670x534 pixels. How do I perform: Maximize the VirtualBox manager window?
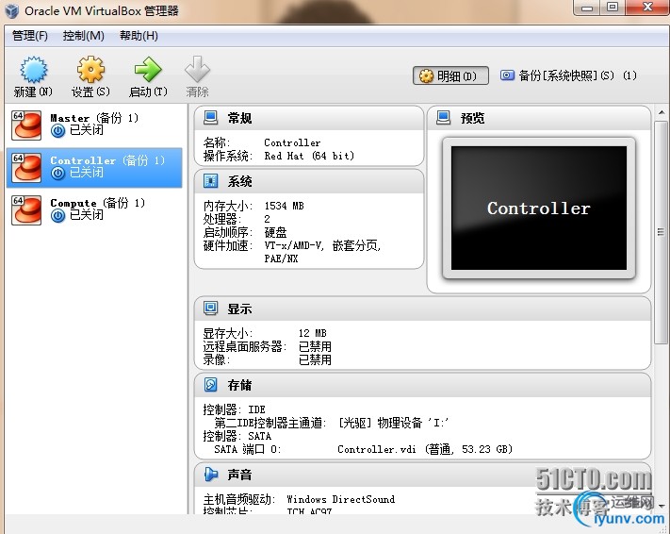[613, 7]
